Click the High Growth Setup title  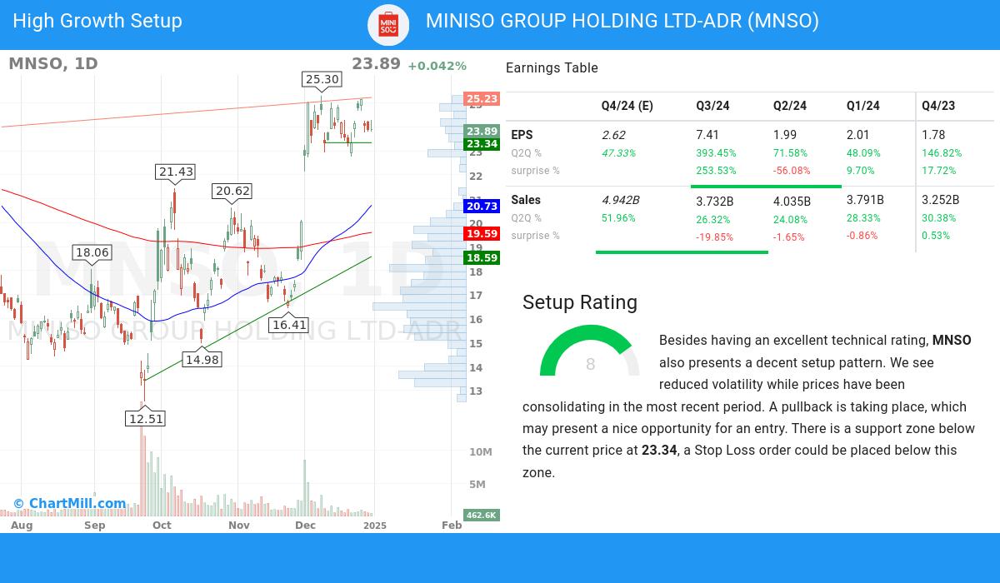pyautogui.click(x=97, y=21)
